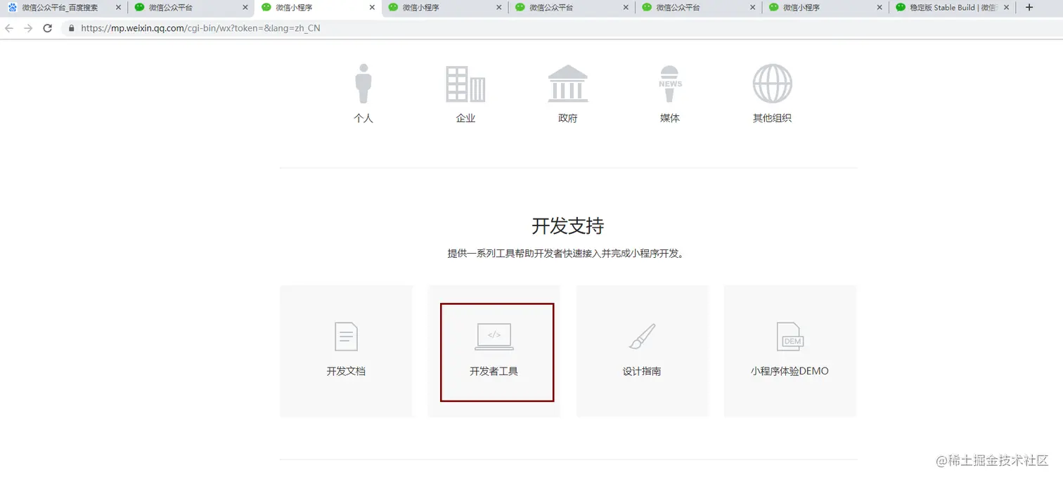
Task: Click the 个人 label
Action: [363, 118]
